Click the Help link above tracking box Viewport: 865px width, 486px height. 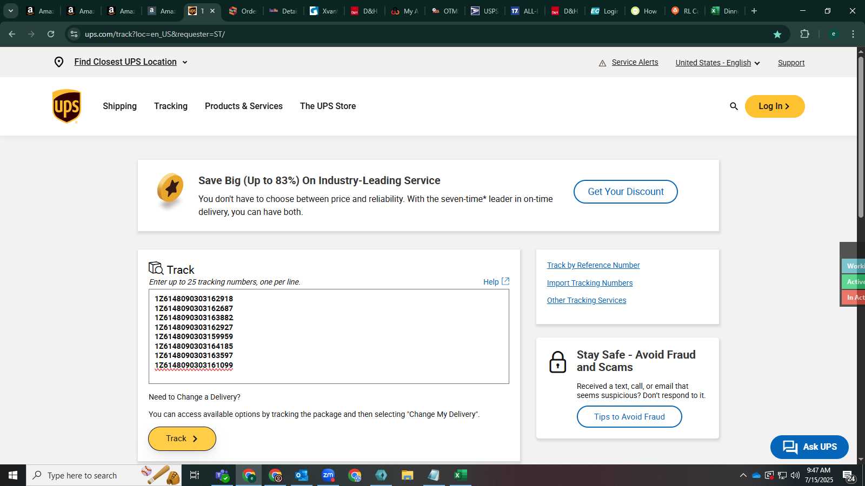tap(491, 282)
